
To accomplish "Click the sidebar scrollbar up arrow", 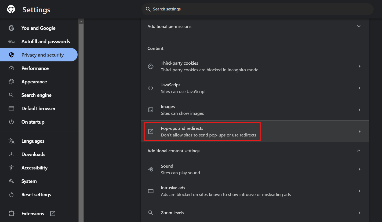I will point(81,22).
